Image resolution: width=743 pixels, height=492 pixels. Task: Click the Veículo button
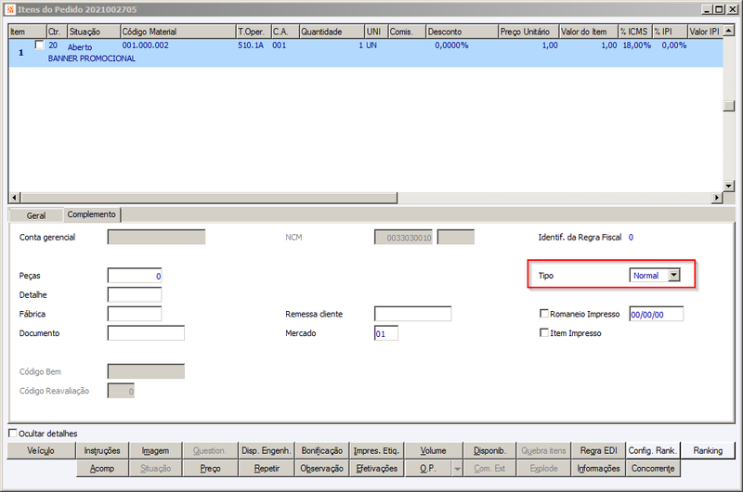[41, 450]
